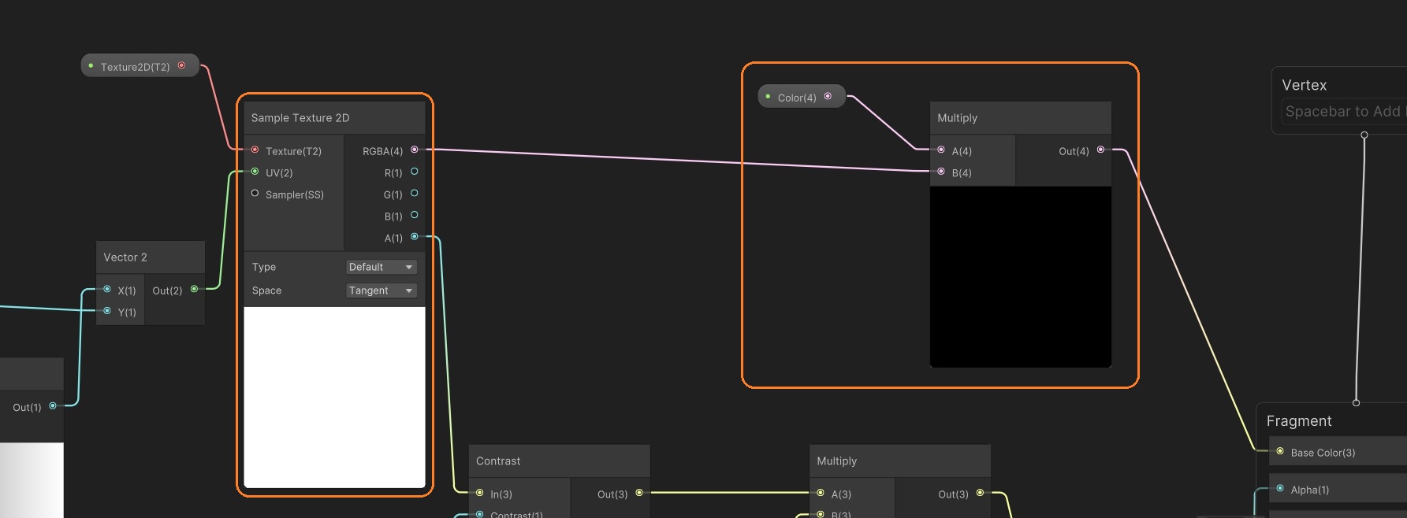Click the Sampler(SS) input port

tap(255, 194)
